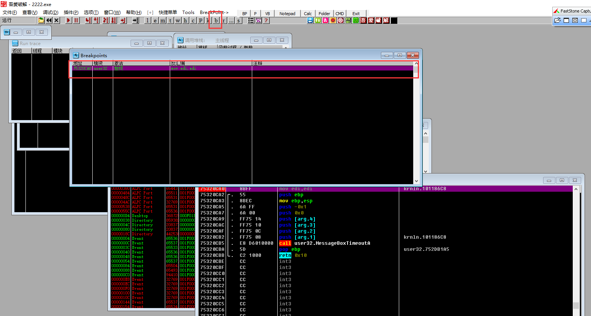
Task: Click the 破 plugin toolbar icon
Action: pyautogui.click(x=378, y=20)
